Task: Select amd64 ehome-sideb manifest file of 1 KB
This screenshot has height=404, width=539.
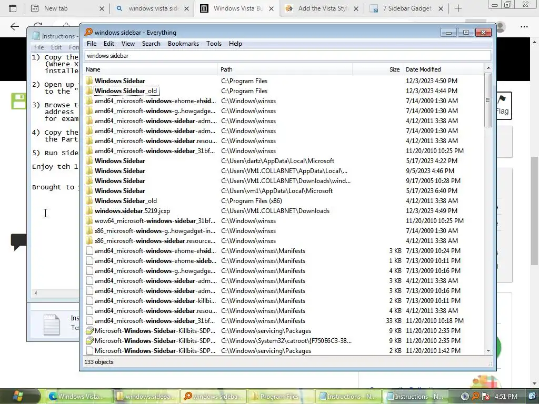Action: 284,261
